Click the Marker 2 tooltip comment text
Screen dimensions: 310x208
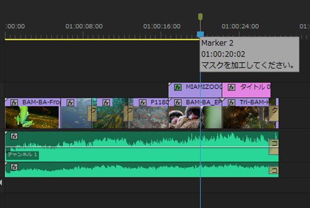[248, 64]
